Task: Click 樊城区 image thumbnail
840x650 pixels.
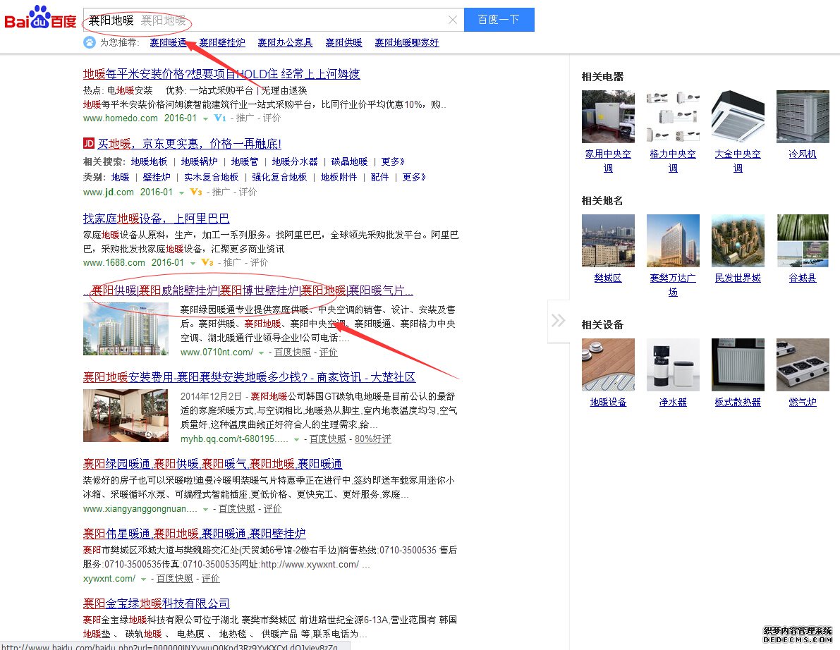Action: point(608,240)
